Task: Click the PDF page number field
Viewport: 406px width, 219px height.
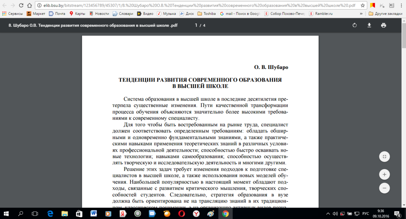Action: tap(196, 25)
